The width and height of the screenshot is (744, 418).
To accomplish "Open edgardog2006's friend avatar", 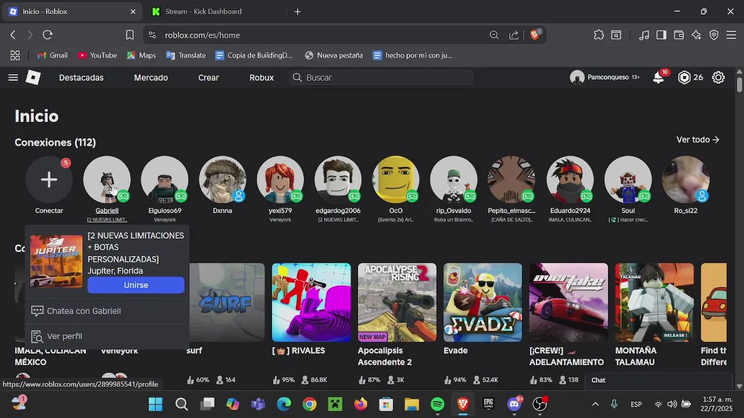I will pyautogui.click(x=338, y=179).
